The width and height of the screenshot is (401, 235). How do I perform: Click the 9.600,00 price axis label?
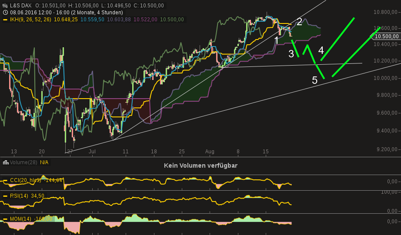[x=387, y=113]
